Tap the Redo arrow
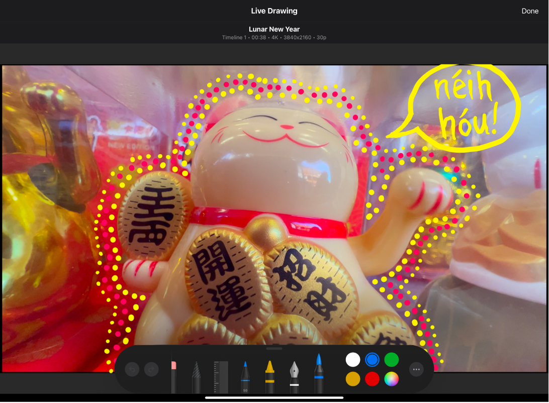 tap(150, 369)
